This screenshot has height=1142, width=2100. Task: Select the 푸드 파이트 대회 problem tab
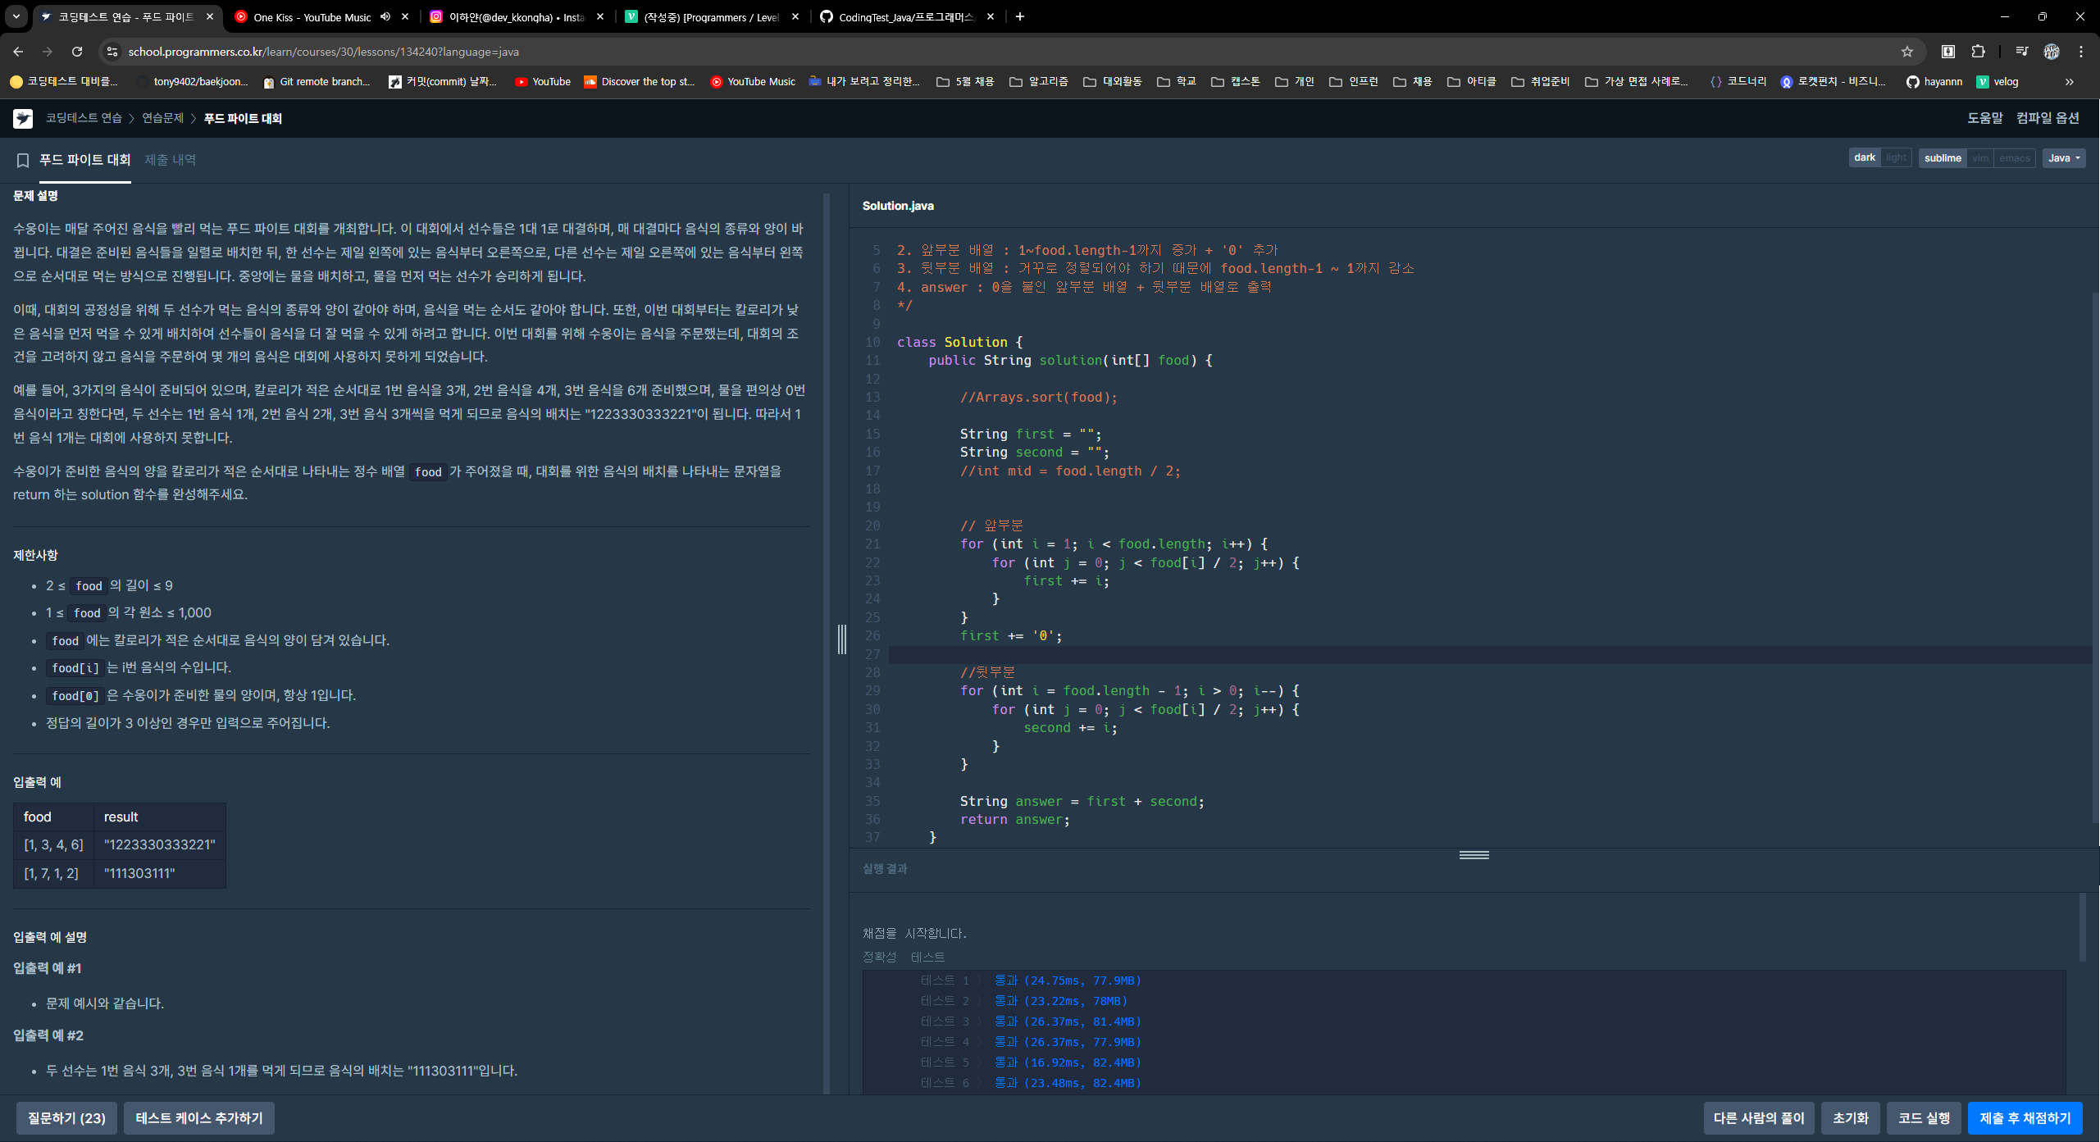point(85,160)
